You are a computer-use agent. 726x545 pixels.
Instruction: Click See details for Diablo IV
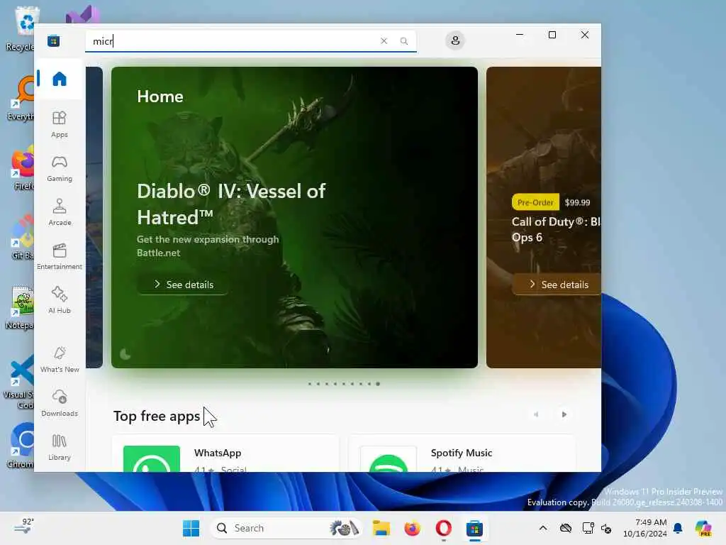(183, 284)
